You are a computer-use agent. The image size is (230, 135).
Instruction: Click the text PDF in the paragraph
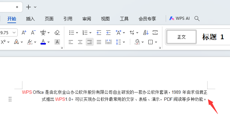coord(168,99)
